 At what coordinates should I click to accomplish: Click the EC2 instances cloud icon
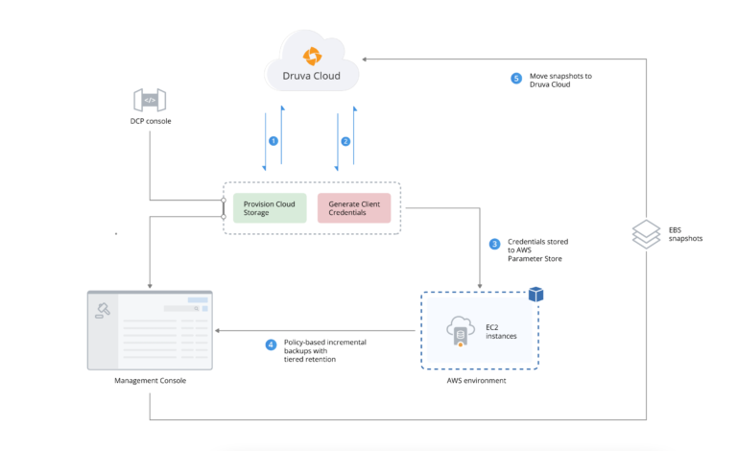pos(461,332)
